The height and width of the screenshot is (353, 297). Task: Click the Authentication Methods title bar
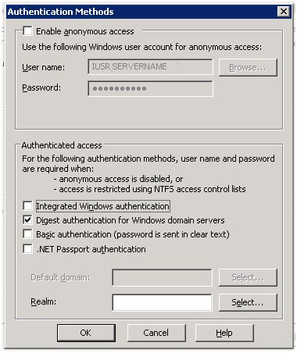click(142, 12)
